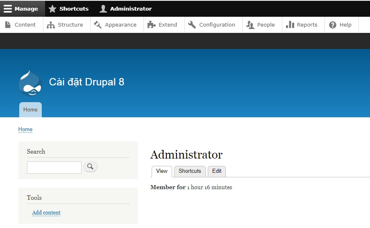Click the Tools block heading
370x228 pixels.
coord(34,198)
